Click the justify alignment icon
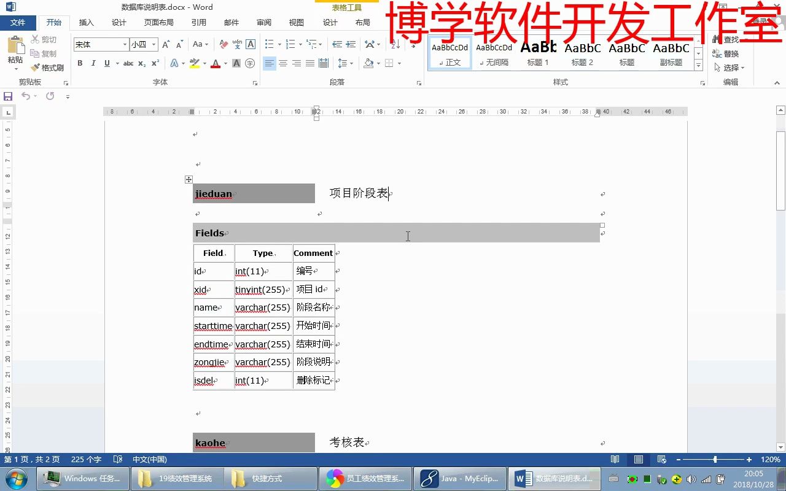This screenshot has width=786, height=491. [310, 63]
